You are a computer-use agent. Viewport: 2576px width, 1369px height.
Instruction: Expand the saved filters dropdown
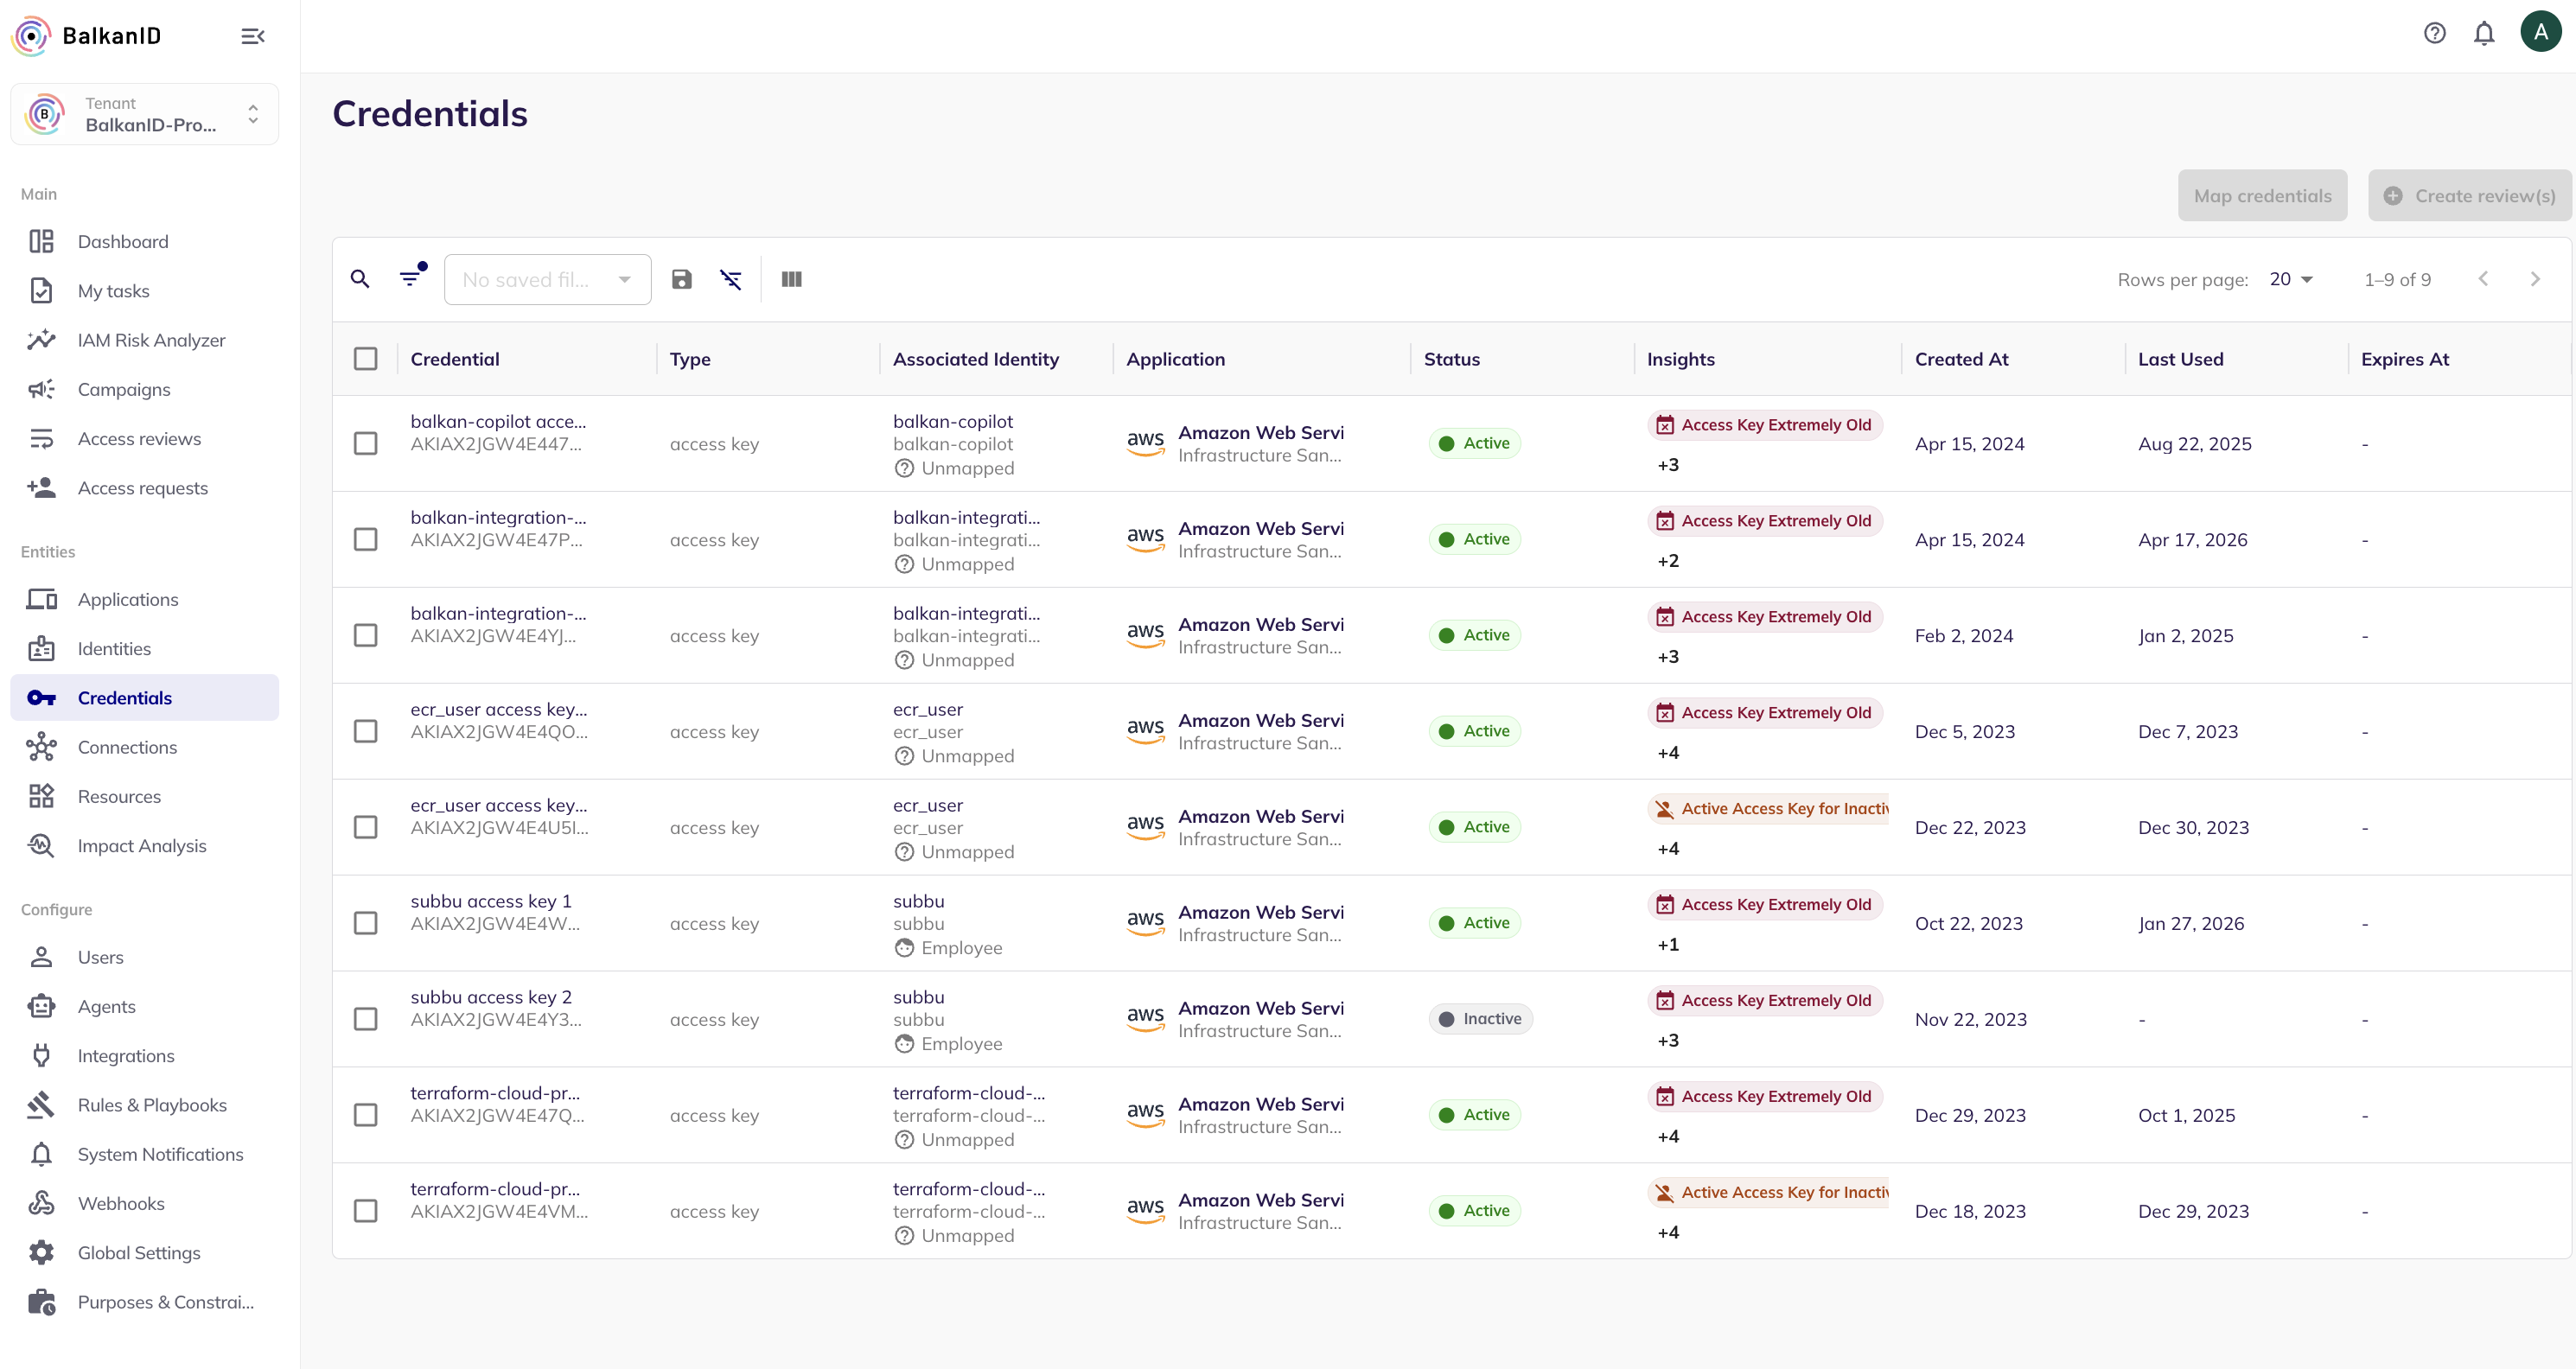click(x=547, y=279)
